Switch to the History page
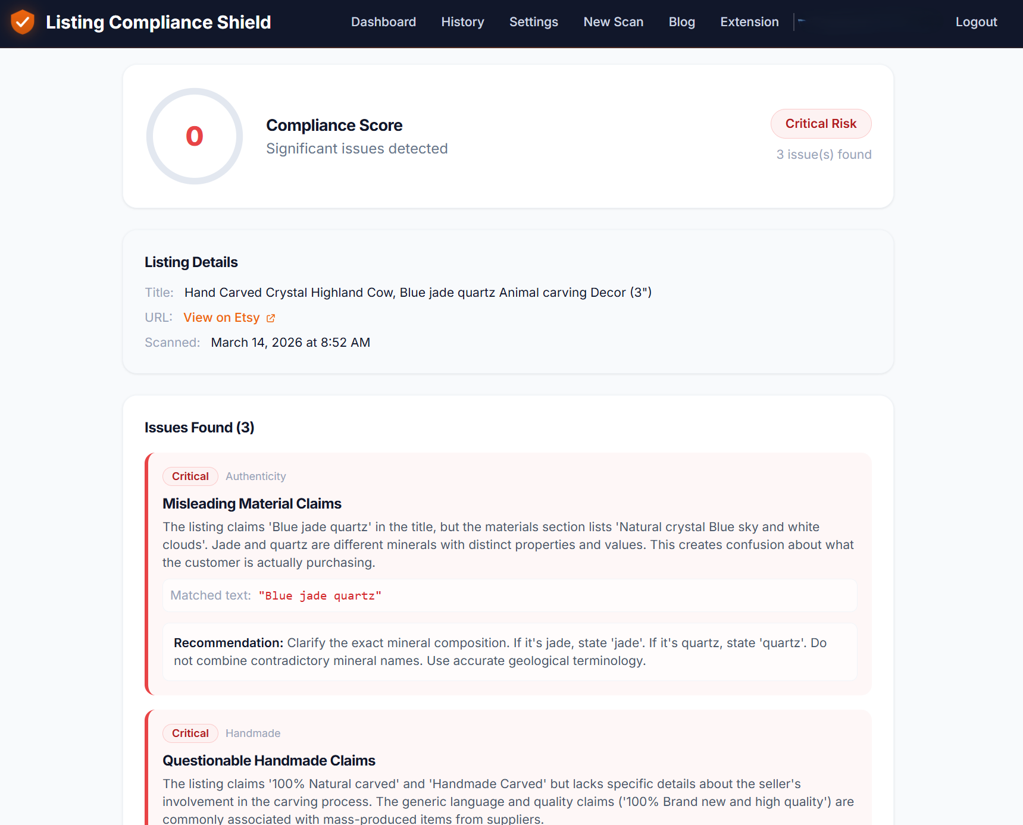The image size is (1023, 825). coord(462,22)
